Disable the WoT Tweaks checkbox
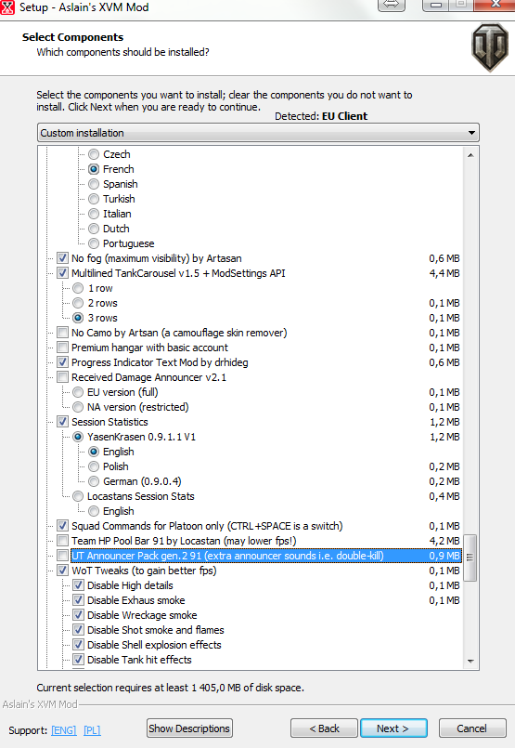The height and width of the screenshot is (748, 515). point(62,571)
